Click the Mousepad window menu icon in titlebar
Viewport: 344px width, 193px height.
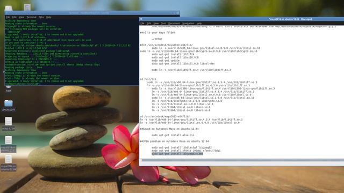click(x=141, y=19)
